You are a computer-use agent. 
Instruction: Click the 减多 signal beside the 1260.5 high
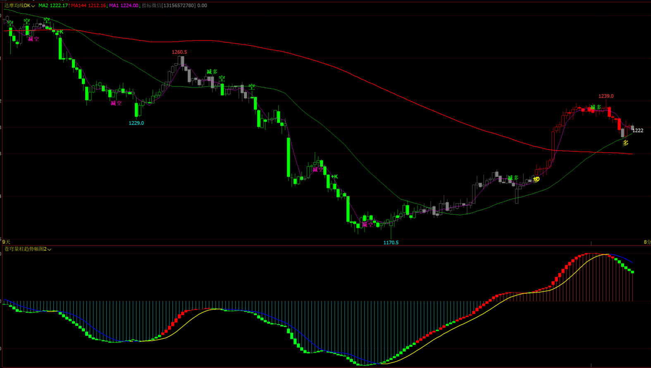point(212,72)
